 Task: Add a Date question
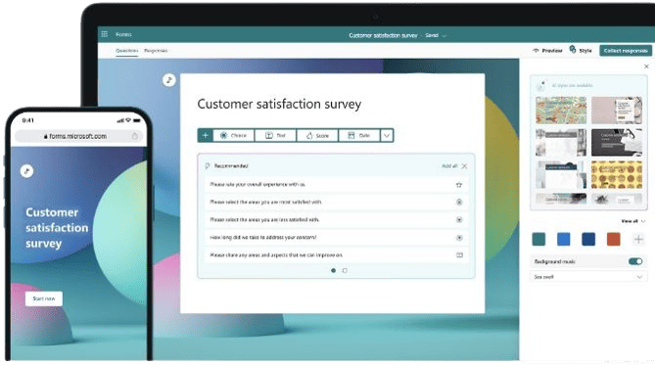pyautogui.click(x=359, y=135)
